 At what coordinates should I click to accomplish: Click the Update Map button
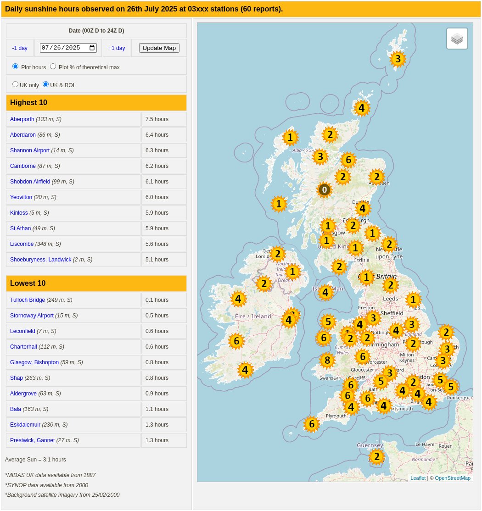[x=159, y=48]
